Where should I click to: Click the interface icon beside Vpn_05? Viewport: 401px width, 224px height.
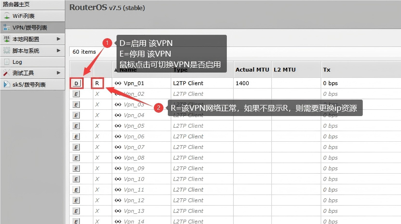(118, 126)
